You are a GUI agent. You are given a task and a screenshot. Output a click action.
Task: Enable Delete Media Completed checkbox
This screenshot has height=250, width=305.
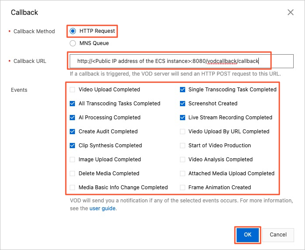click(x=72, y=174)
